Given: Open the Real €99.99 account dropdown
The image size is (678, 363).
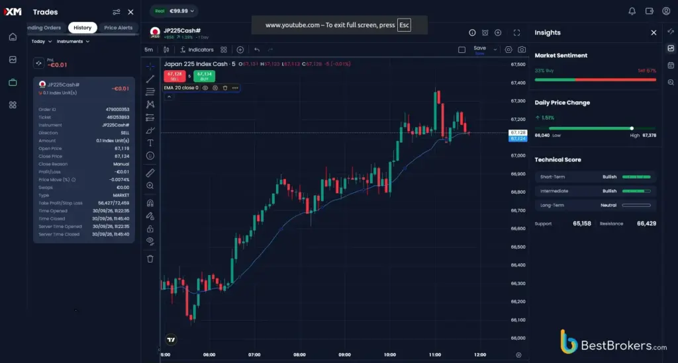Looking at the screenshot, I should 174,11.
